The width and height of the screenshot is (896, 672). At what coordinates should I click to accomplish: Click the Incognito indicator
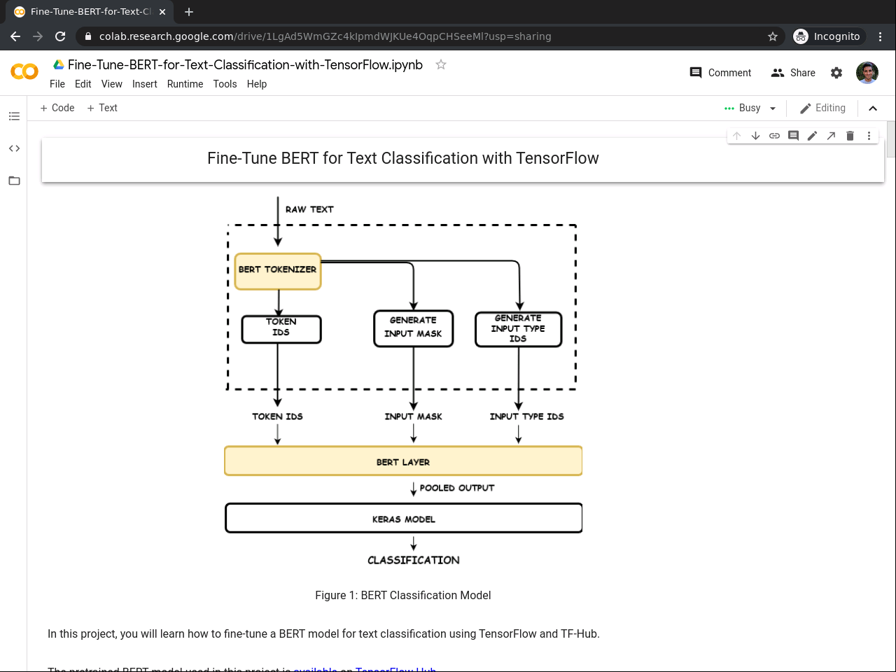point(828,36)
